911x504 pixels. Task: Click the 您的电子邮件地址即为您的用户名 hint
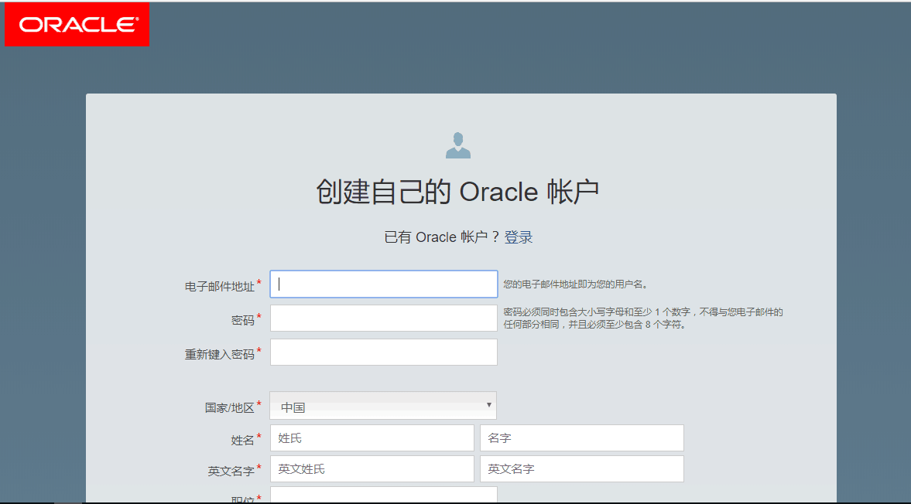(x=575, y=284)
